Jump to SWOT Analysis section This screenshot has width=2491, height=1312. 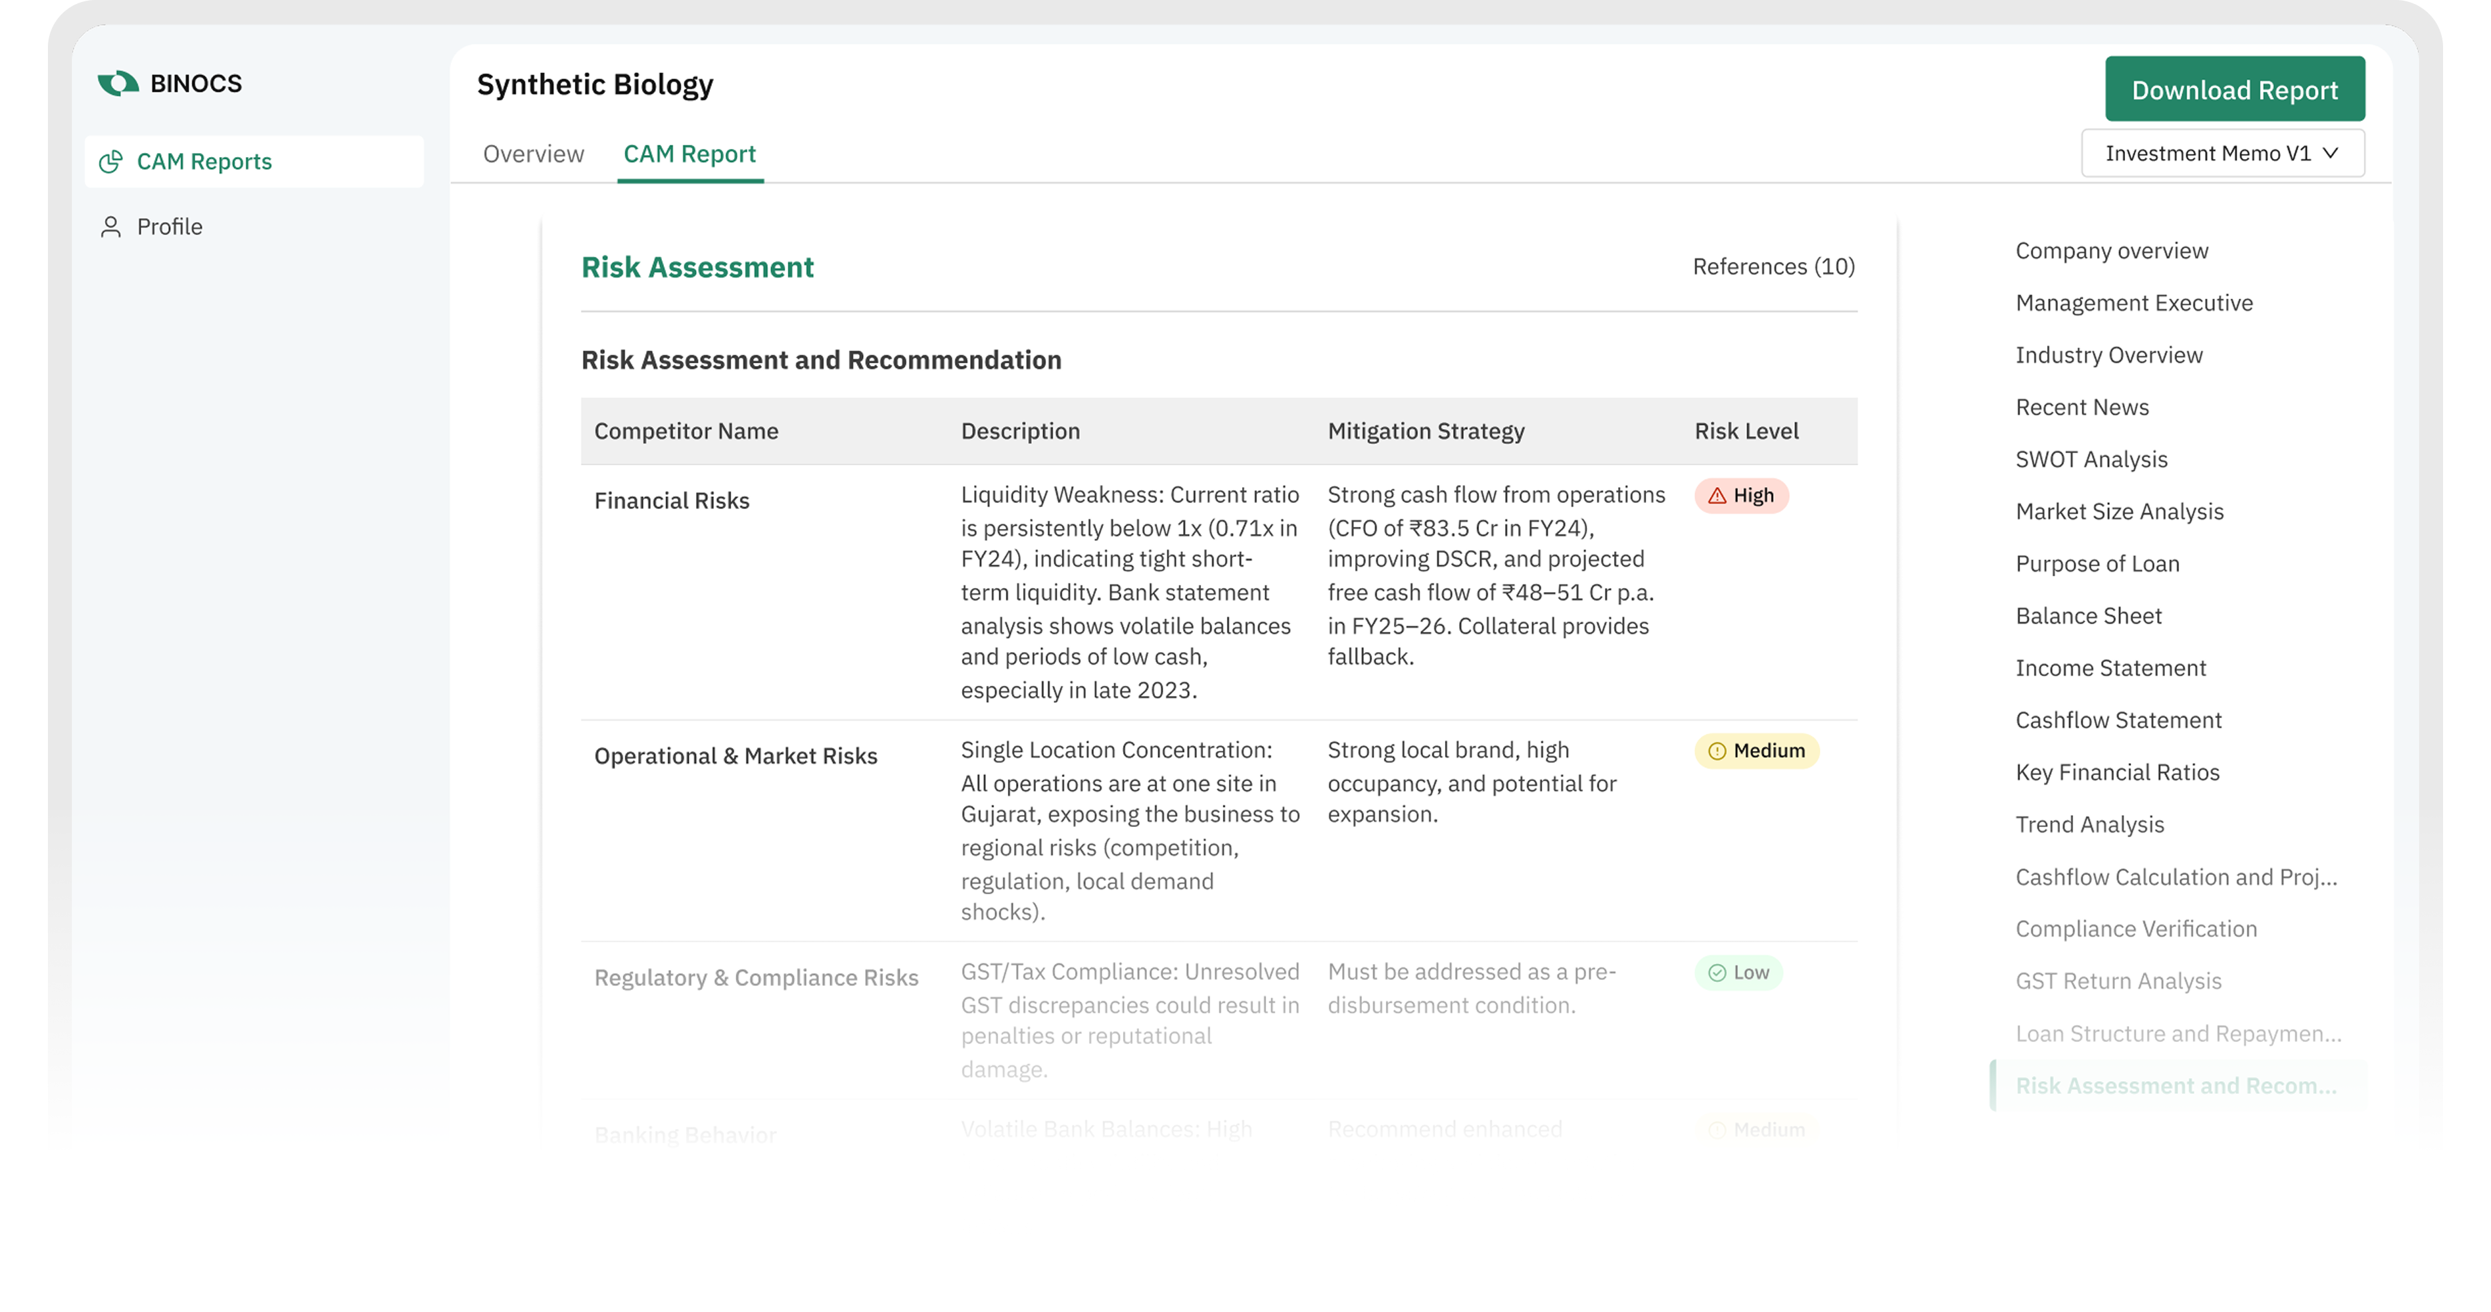pos(2090,459)
